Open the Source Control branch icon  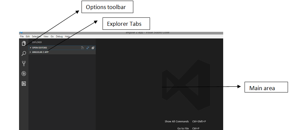24,64
